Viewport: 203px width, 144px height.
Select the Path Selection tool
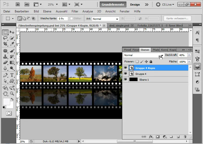click(x=5, y=81)
